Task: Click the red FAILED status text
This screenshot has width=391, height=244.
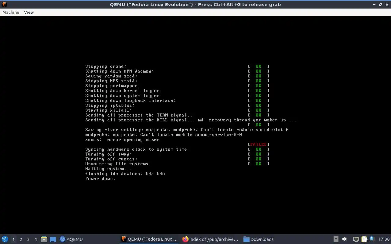Action: [x=258, y=144]
